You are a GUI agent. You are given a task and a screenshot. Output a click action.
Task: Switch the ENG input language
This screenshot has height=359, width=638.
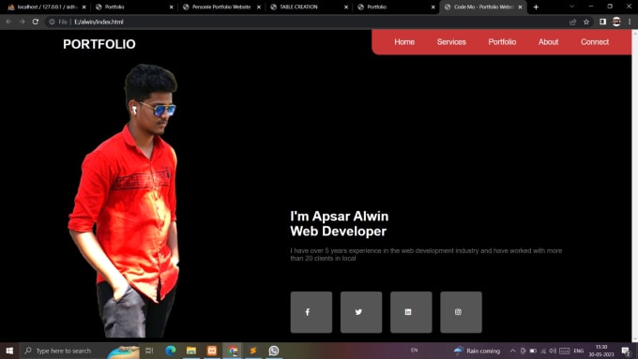pyautogui.click(x=579, y=351)
